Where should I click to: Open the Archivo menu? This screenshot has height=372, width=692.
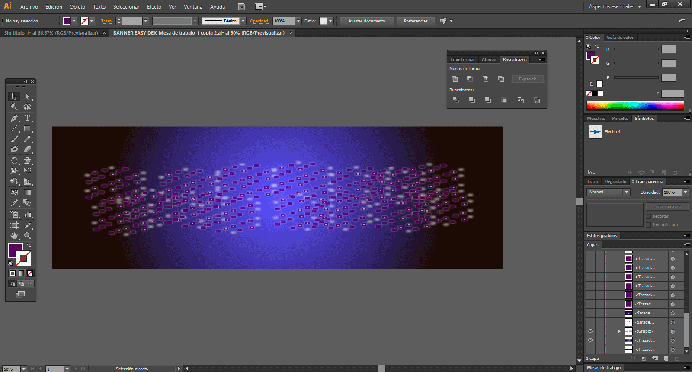point(29,6)
